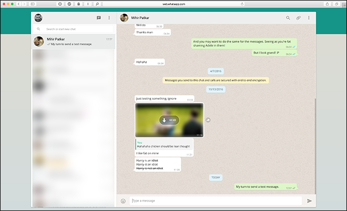Image resolution: width=347 pixels, height=211 pixels.
Task: Click the chat scrollbar
Action: [x=315, y=146]
